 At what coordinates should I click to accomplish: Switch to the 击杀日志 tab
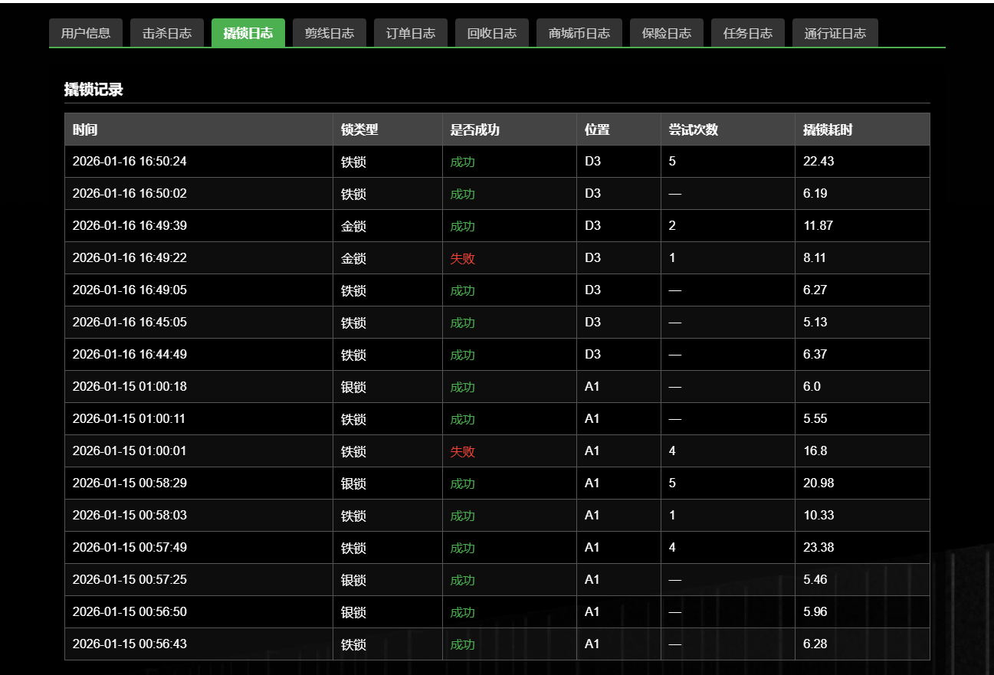point(167,33)
